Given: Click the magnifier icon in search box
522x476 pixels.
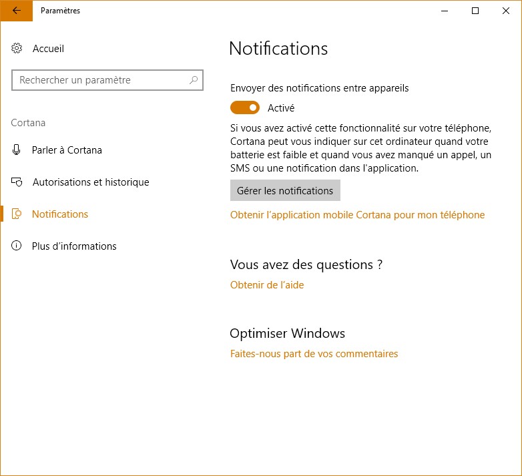Looking at the screenshot, I should [194, 80].
